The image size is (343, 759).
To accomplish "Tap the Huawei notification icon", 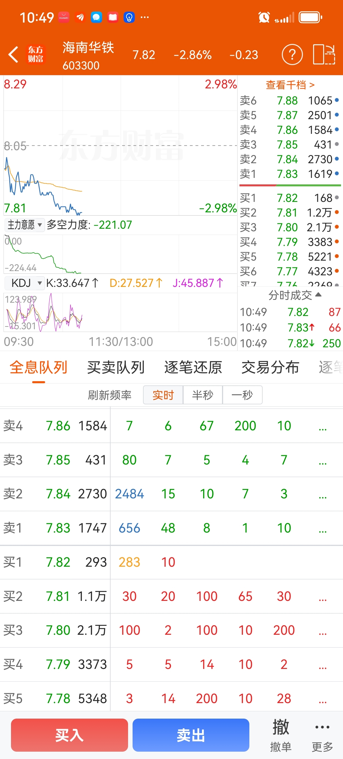I will click(63, 18).
